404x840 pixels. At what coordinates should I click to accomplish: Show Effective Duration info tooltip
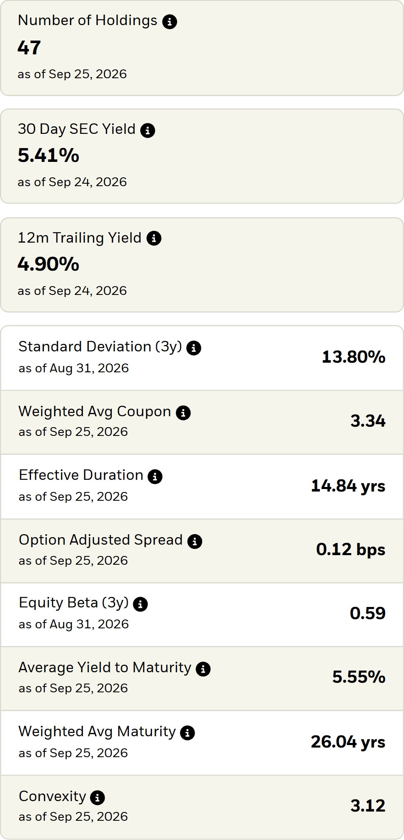[x=155, y=476]
